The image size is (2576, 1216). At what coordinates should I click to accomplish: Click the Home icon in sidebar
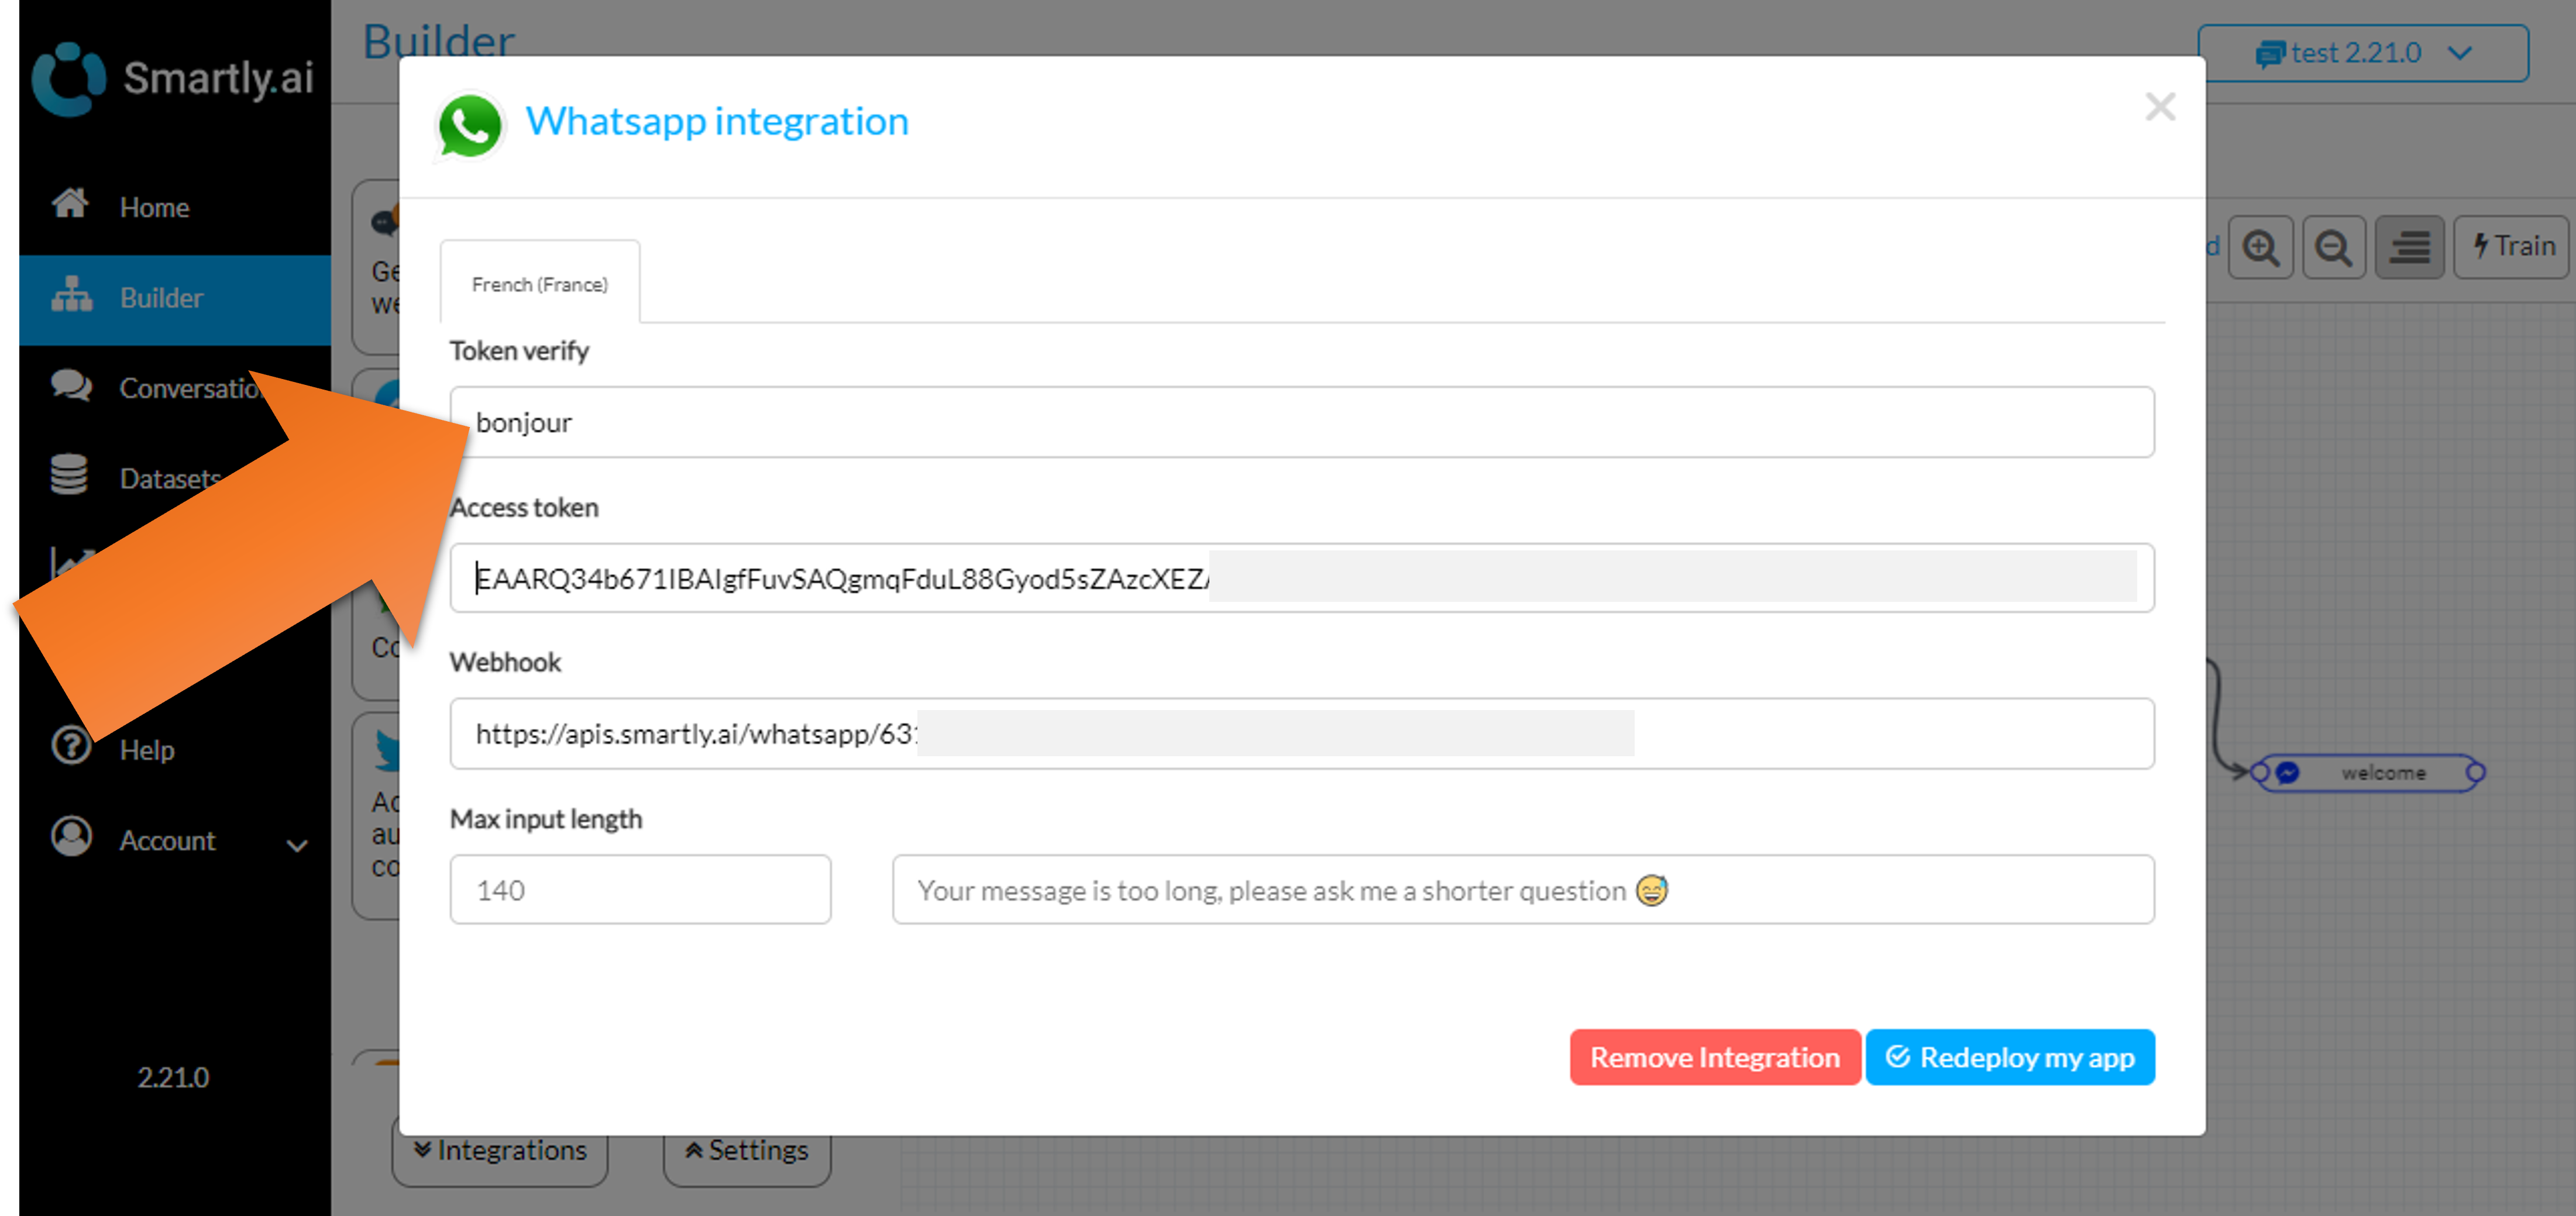point(70,204)
